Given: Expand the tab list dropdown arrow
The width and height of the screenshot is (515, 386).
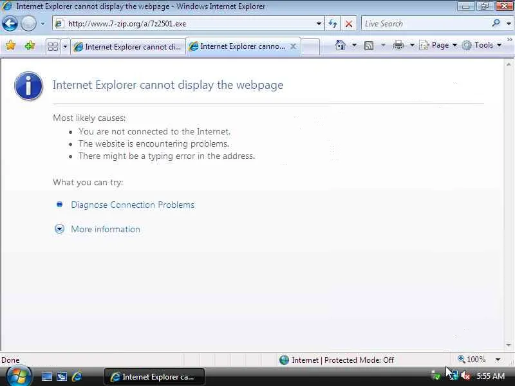Looking at the screenshot, I should point(65,46).
